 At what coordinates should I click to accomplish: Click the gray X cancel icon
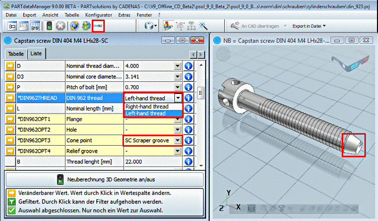pos(61,26)
